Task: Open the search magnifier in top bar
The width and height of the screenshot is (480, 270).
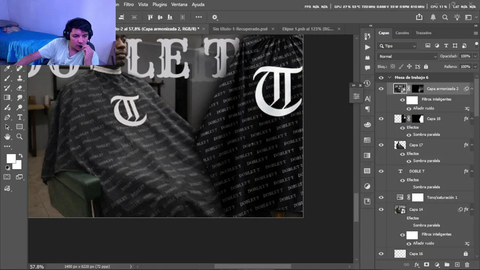Action: point(445,17)
